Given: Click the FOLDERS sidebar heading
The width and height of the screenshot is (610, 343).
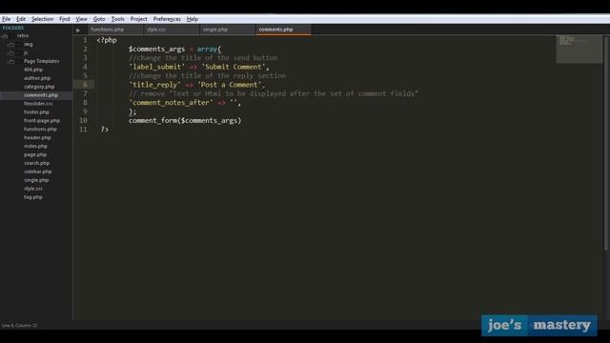Looking at the screenshot, I should (x=12, y=28).
